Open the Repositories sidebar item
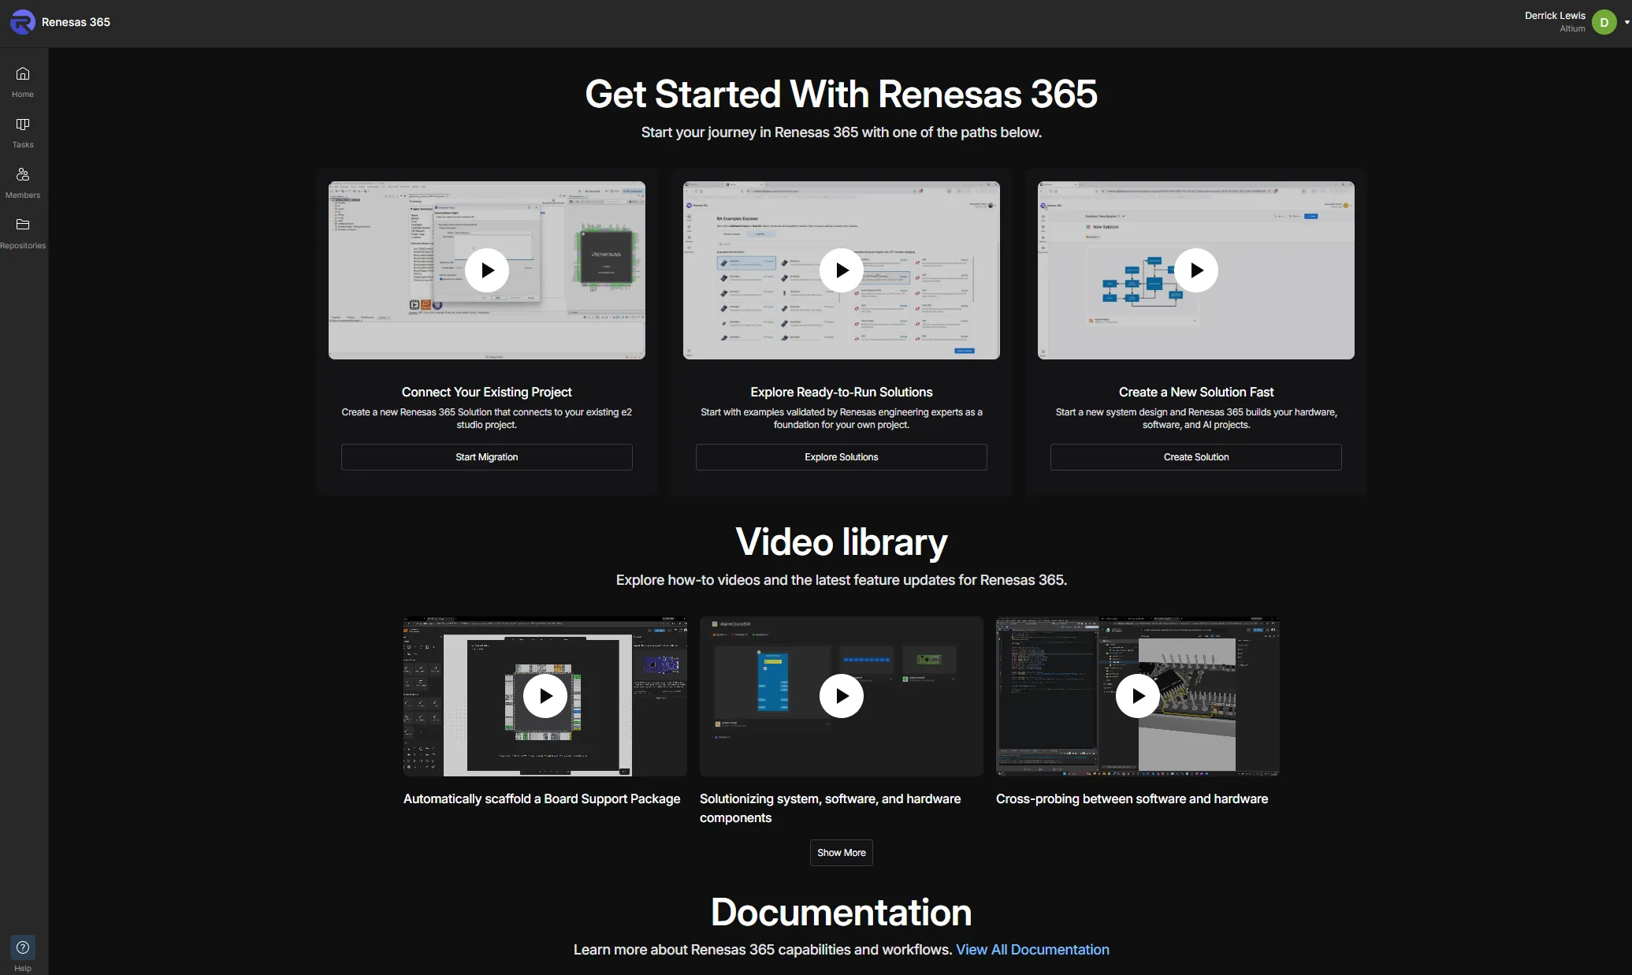Image resolution: width=1632 pixels, height=975 pixels. (x=23, y=233)
